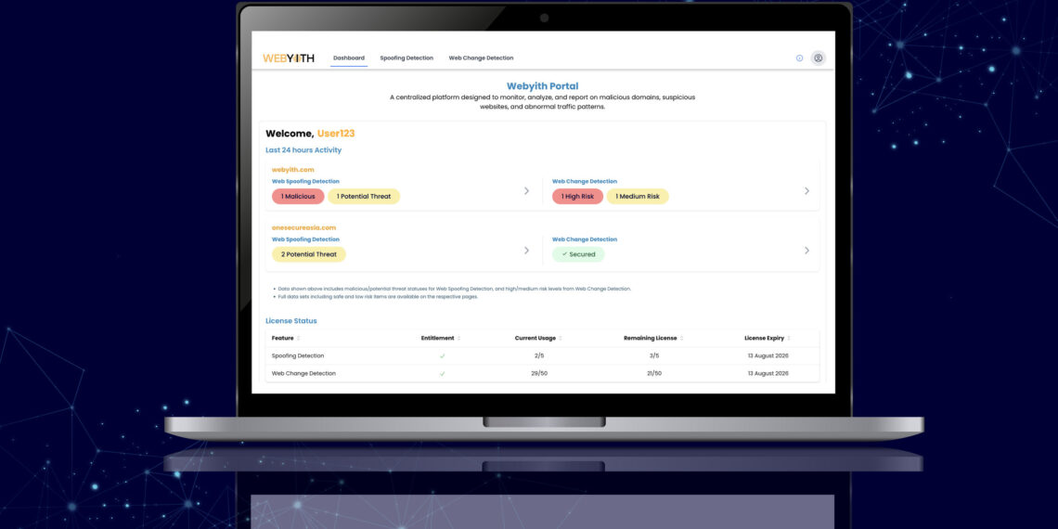Click the Remaining License column header

[652, 338]
